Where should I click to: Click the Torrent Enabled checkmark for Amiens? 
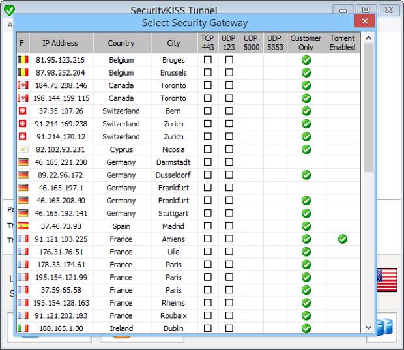[342, 239]
